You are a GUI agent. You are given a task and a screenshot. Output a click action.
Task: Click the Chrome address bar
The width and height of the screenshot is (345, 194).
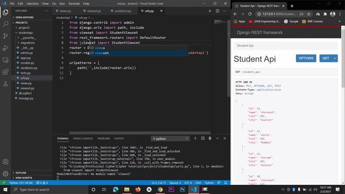coord(279,14)
